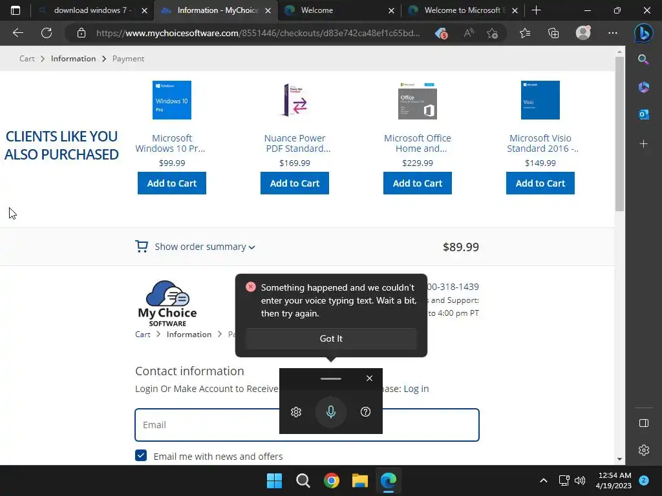This screenshot has width=662, height=496.
Task: Activate Read aloud icon in address bar
Action: 469,33
